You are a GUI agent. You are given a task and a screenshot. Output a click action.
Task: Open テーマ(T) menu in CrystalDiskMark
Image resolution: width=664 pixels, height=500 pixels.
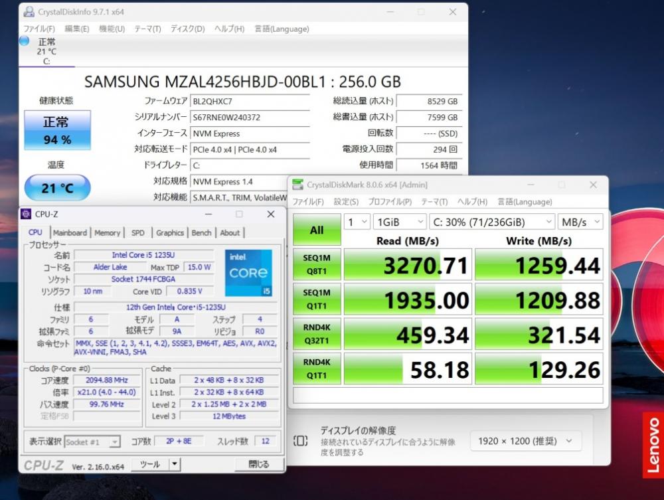[434, 201]
